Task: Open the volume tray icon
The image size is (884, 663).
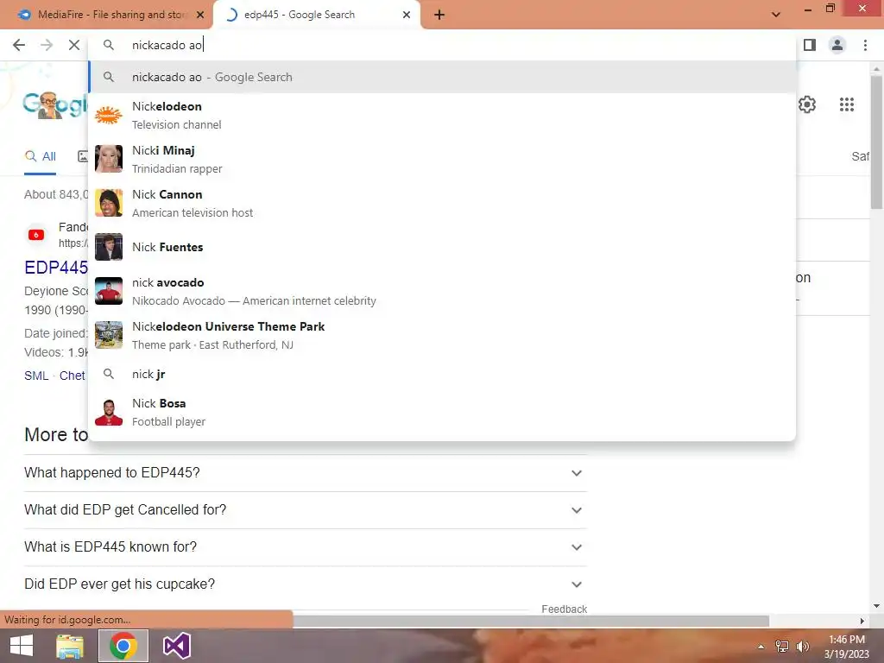Action: (x=802, y=646)
